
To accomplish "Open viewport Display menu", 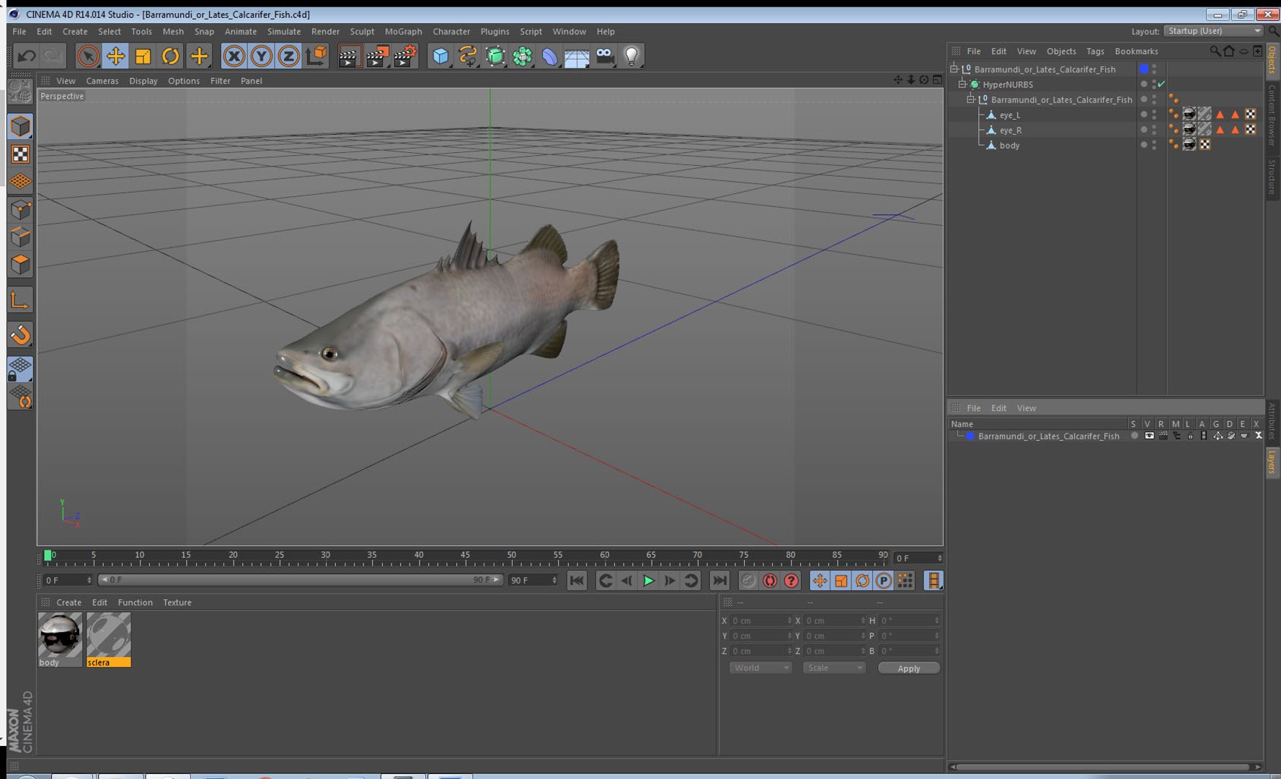I will [143, 81].
